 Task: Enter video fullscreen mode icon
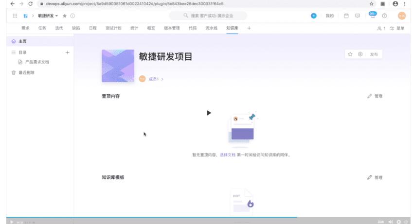click(x=406, y=222)
